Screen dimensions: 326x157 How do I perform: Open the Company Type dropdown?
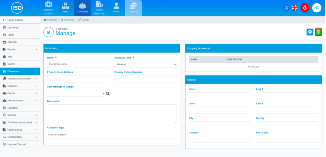point(145,64)
